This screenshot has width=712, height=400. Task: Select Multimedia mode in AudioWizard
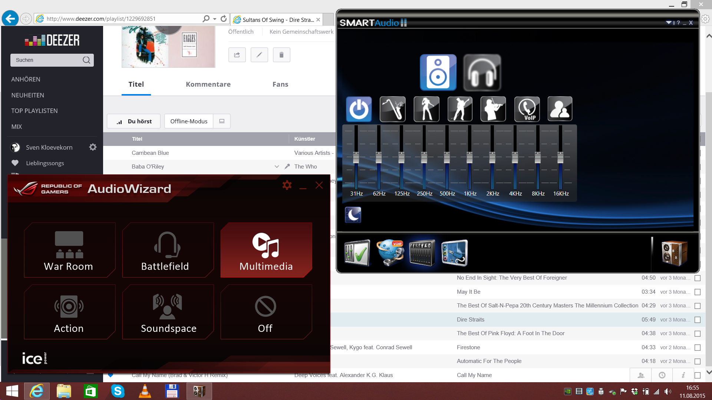(x=266, y=250)
